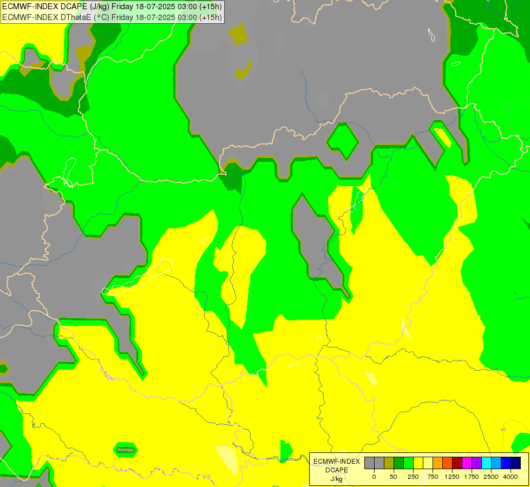This screenshot has width=530, height=487.
Task: Click the legend value 0
Action: click(374, 477)
